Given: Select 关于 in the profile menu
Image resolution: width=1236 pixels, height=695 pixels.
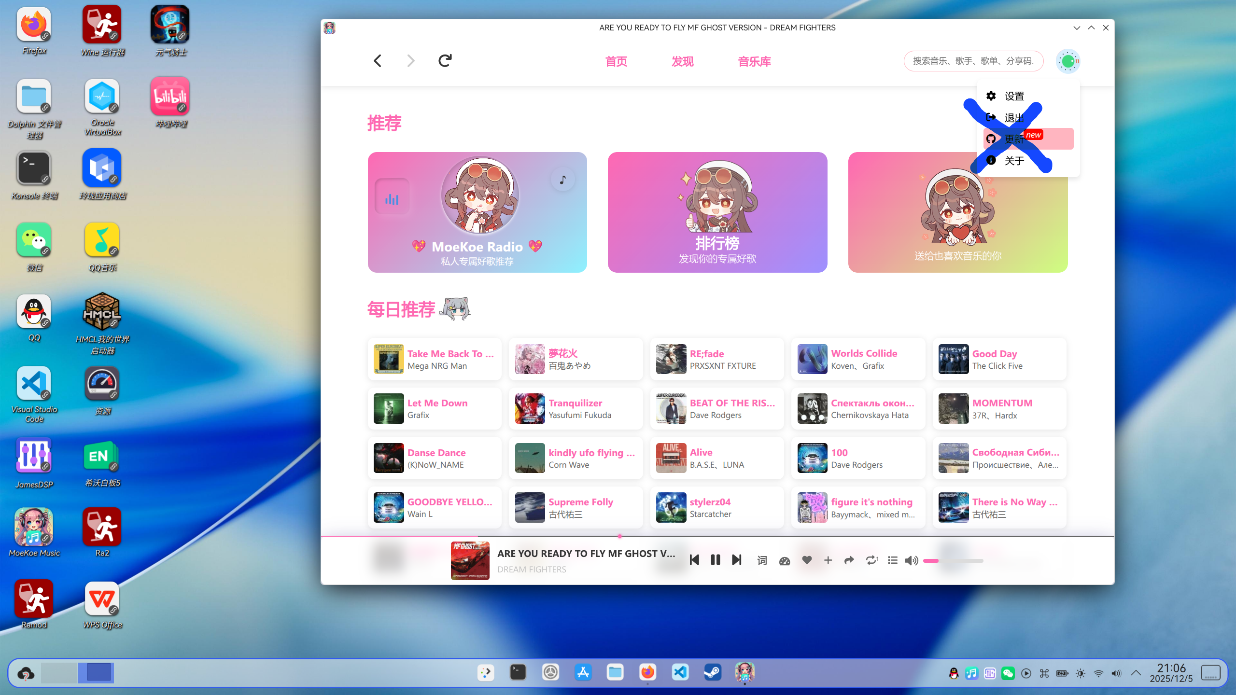Looking at the screenshot, I should (1028, 160).
